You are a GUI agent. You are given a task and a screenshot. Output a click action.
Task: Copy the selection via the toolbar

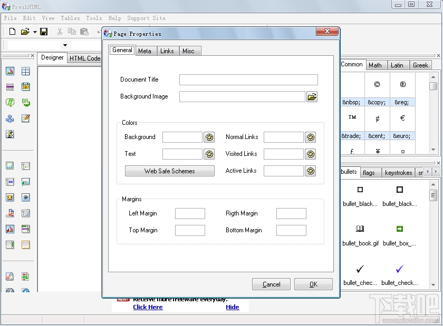[x=72, y=31]
